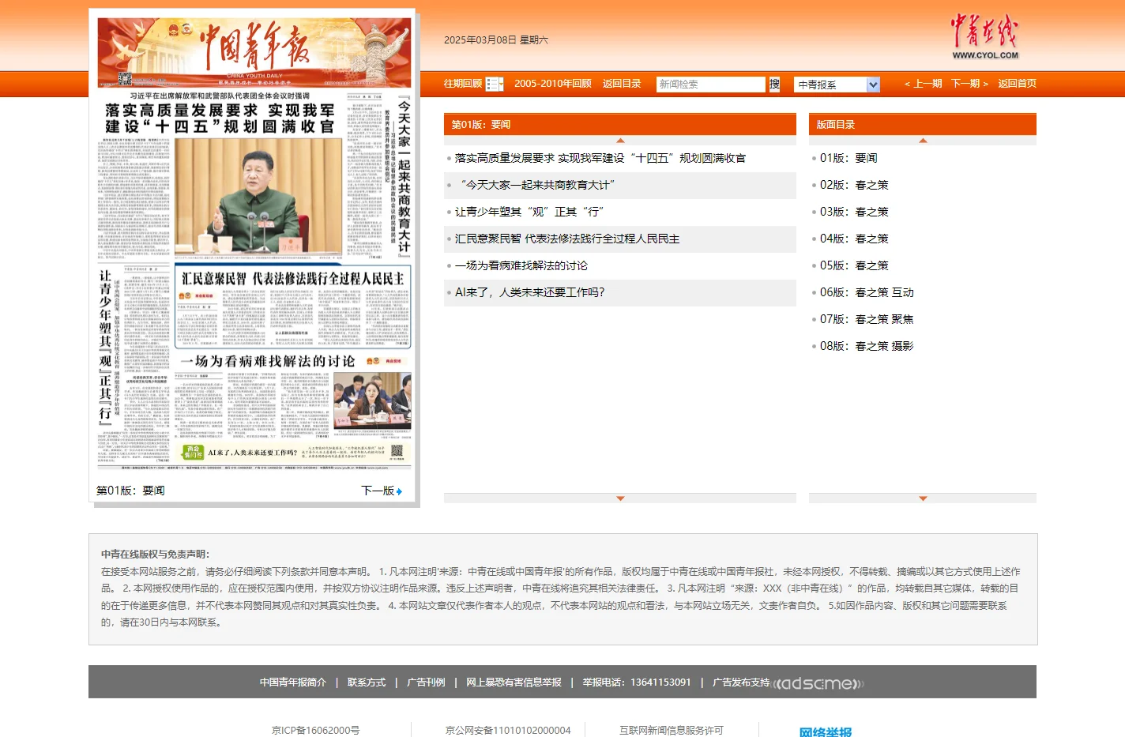Screen dimensions: 1125x737
Task: Open article 汇民意聚民智 代表法修法践行全过程人民民主
Action: click(x=567, y=239)
